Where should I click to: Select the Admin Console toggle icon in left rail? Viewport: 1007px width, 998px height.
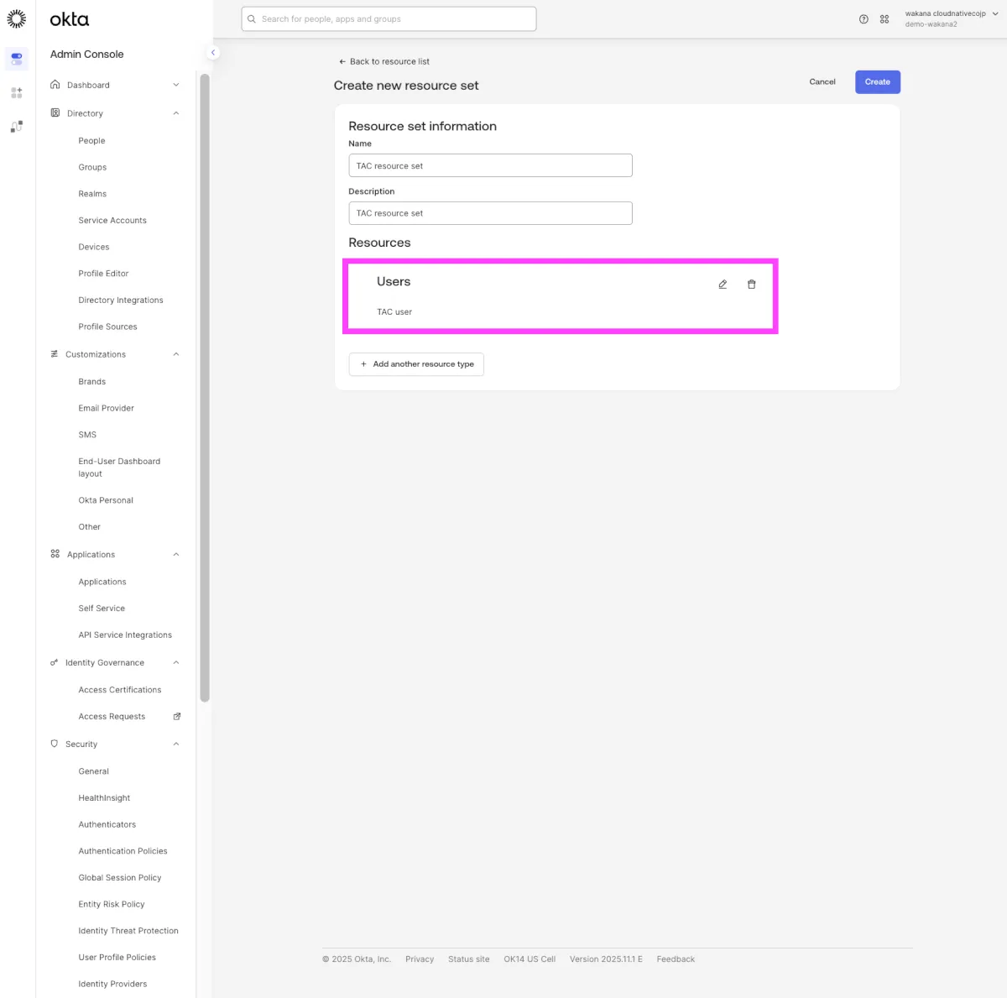coord(17,59)
